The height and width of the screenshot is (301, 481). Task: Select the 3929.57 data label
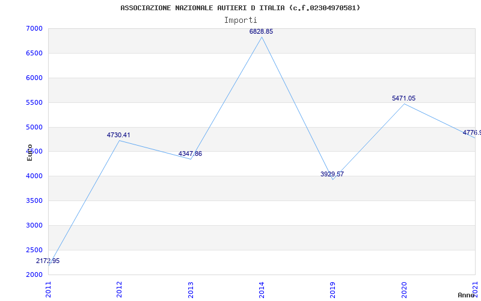coord(332,175)
